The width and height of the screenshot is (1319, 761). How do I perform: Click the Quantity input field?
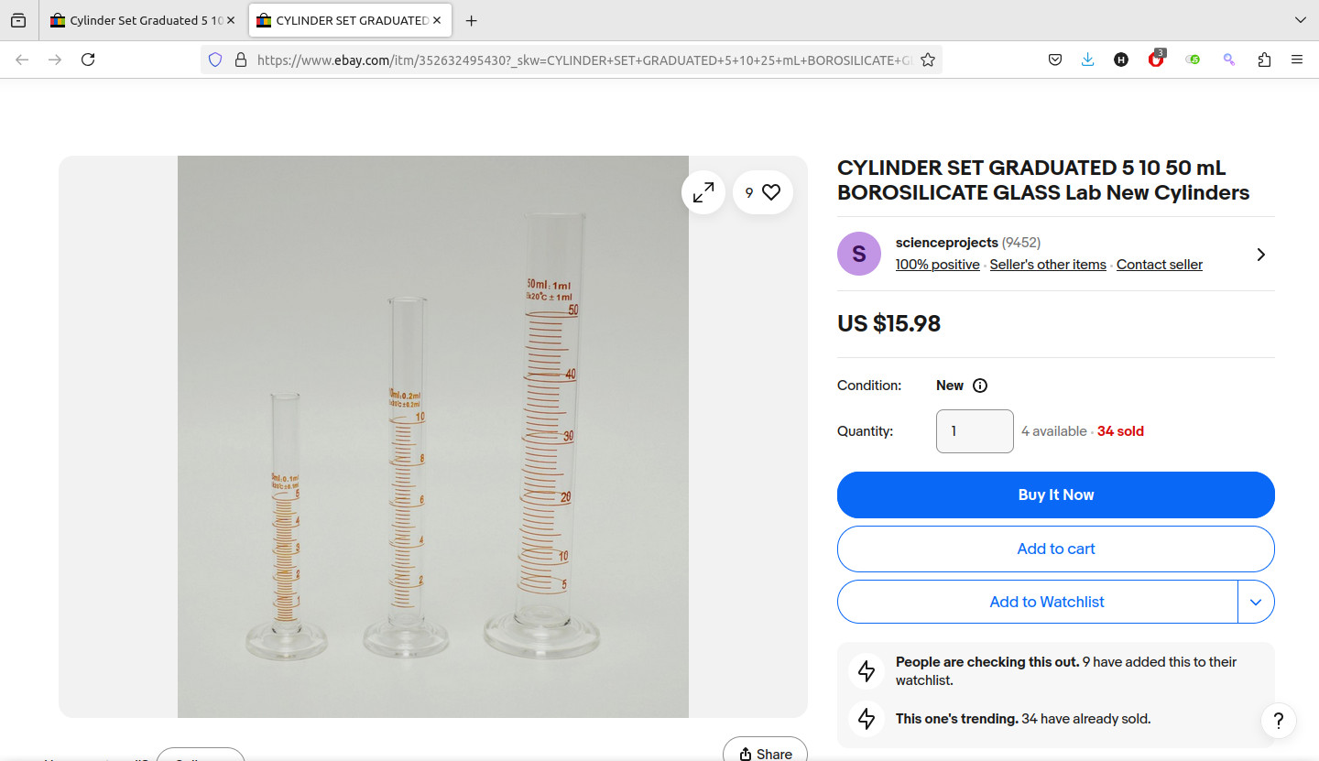pos(975,431)
